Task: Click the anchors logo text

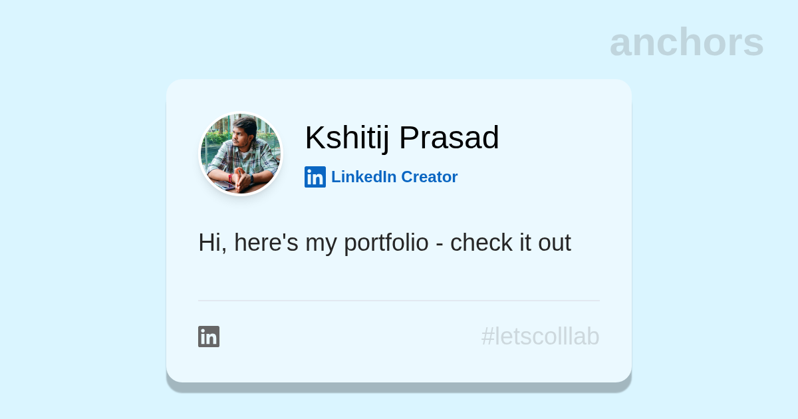Action: click(x=686, y=43)
